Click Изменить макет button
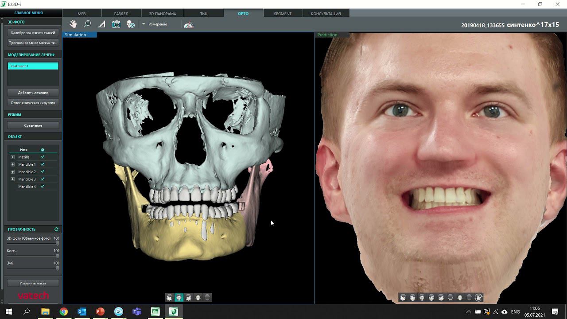Screen dimensions: 567x319 [33, 283]
